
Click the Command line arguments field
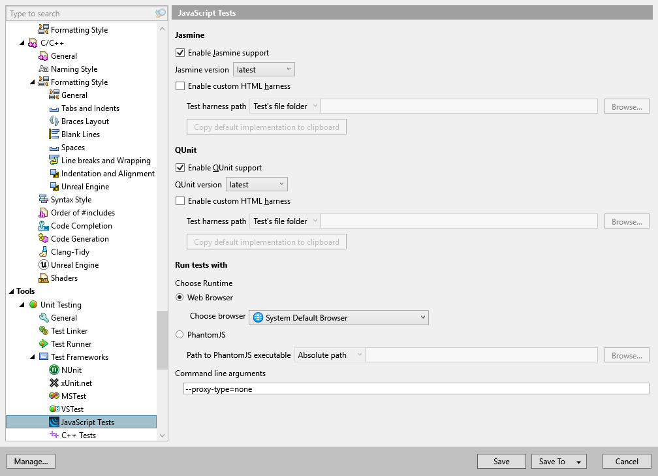[x=392, y=389]
